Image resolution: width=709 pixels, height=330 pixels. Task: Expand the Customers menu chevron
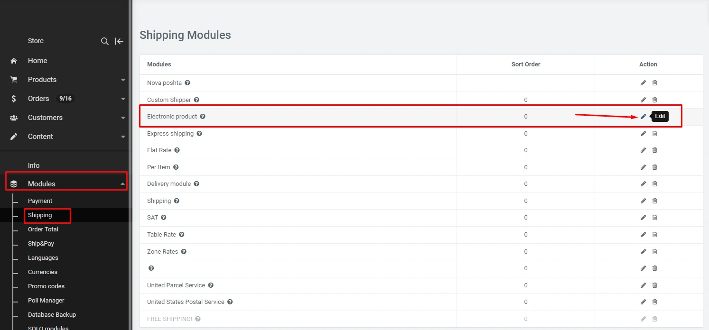point(123,118)
